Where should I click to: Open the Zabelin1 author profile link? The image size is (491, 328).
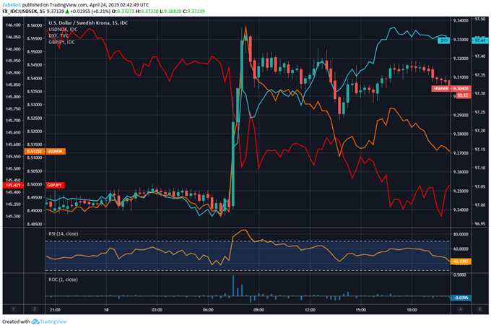point(12,5)
